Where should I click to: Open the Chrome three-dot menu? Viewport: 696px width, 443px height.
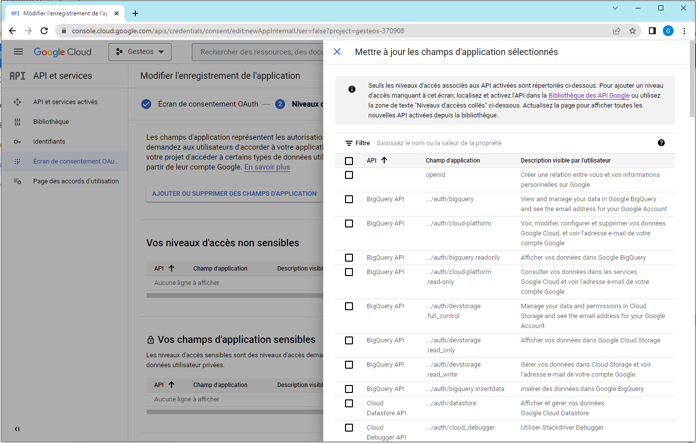tap(684, 31)
